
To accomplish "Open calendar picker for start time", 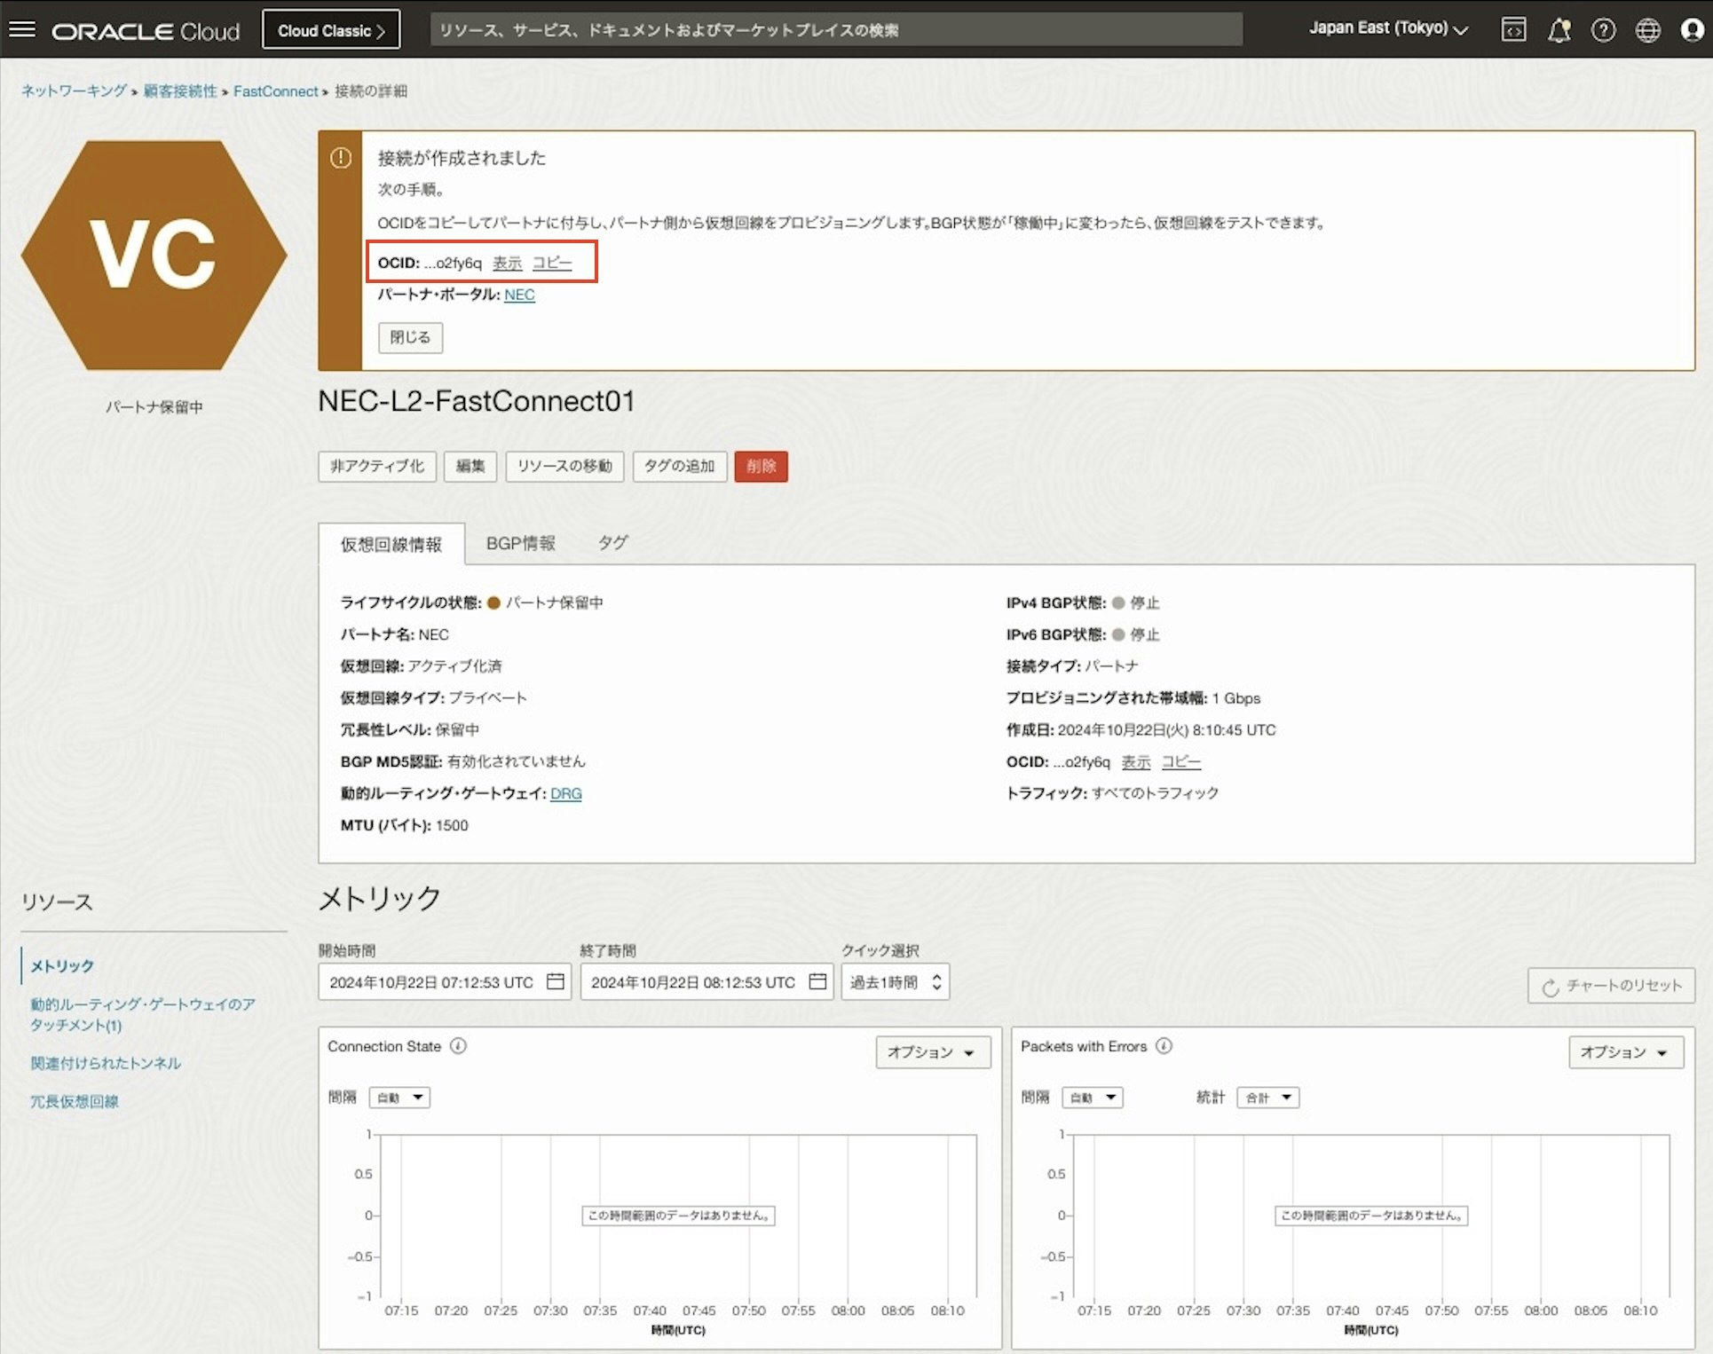I will pyautogui.click(x=556, y=981).
